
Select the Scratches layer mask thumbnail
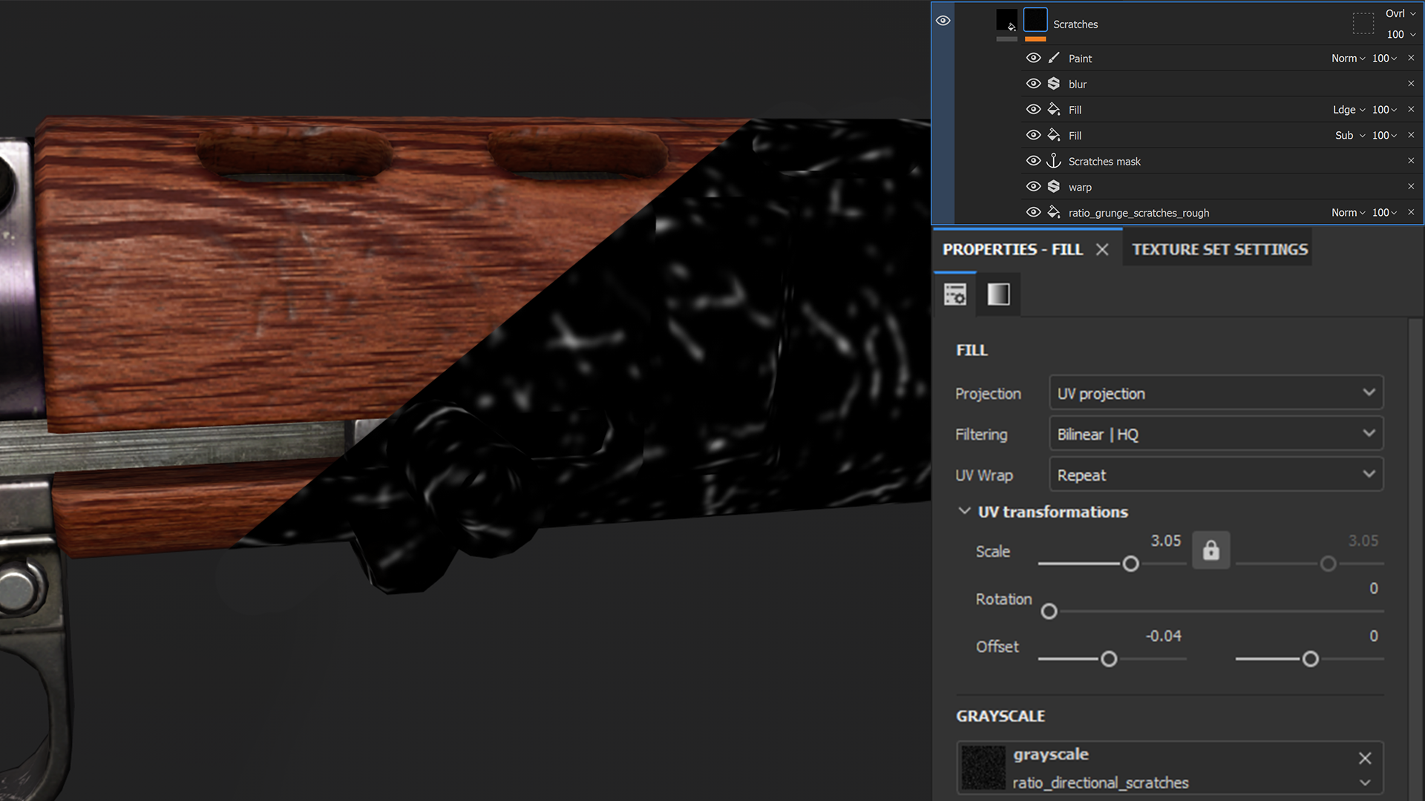tap(1035, 20)
